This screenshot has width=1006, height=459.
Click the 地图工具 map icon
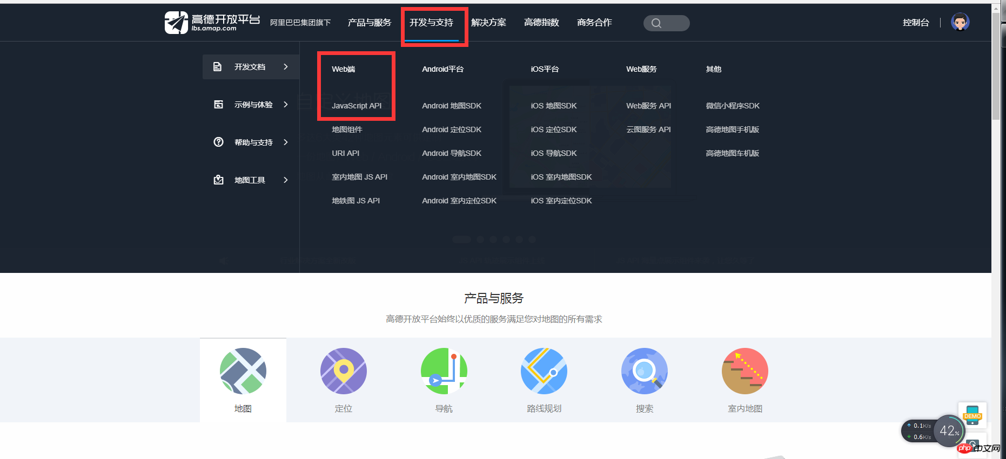pos(218,180)
